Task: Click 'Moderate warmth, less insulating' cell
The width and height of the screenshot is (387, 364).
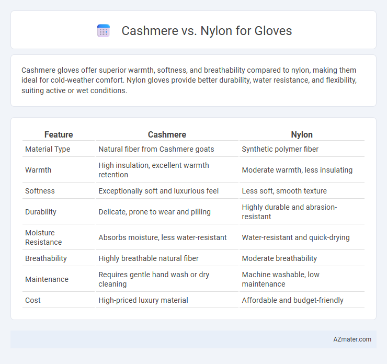Action: pos(297,170)
